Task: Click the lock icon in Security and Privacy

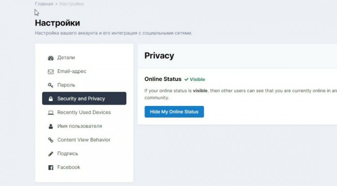Action: [x=51, y=99]
